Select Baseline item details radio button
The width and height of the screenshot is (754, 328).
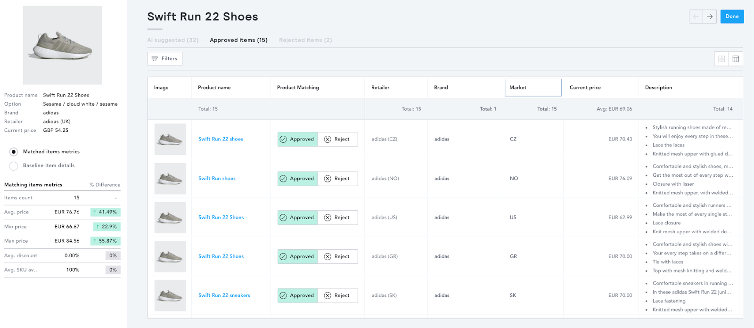coord(14,165)
